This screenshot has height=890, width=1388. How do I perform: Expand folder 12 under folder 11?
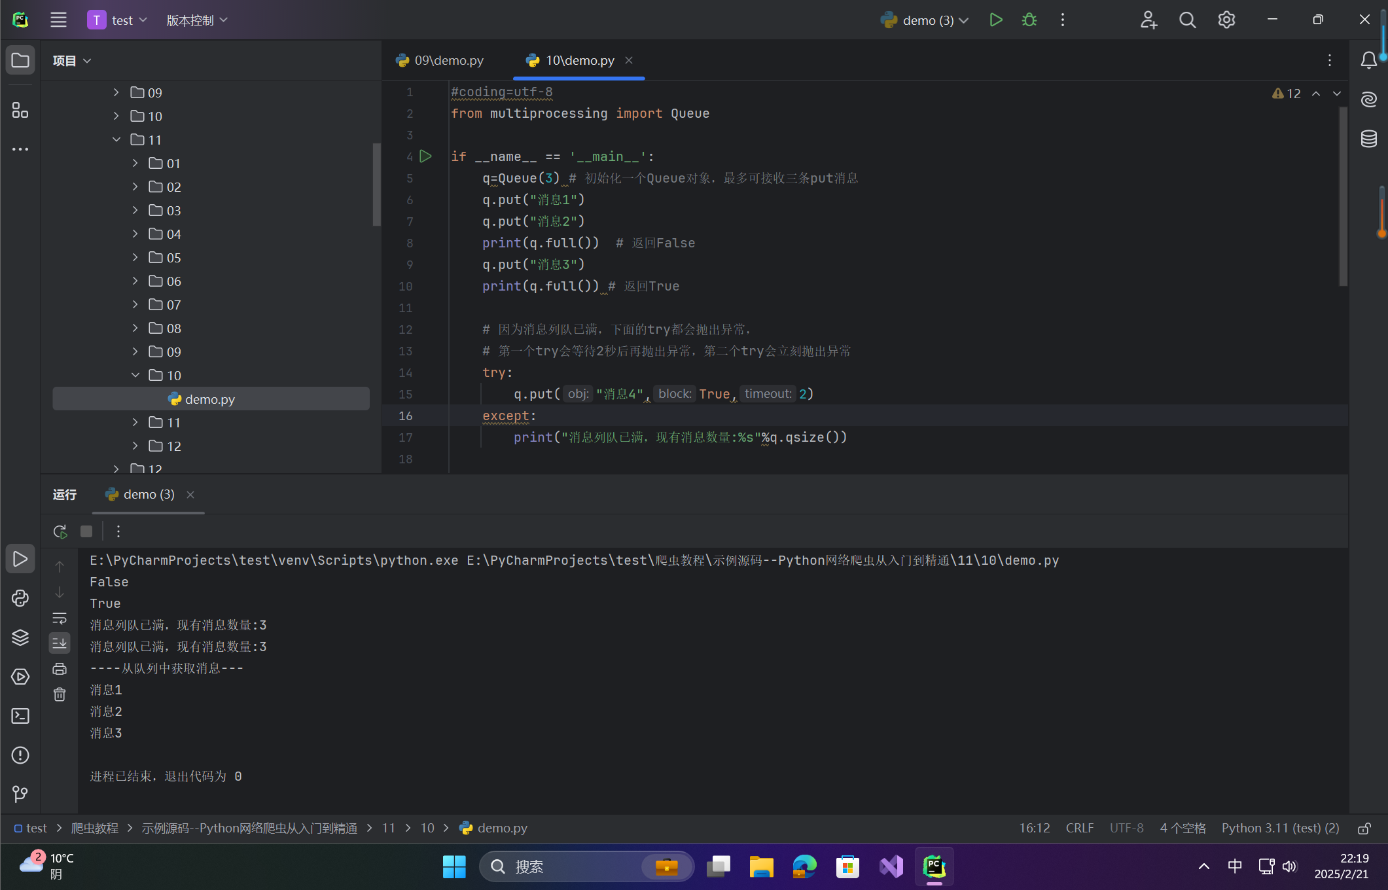tap(135, 446)
